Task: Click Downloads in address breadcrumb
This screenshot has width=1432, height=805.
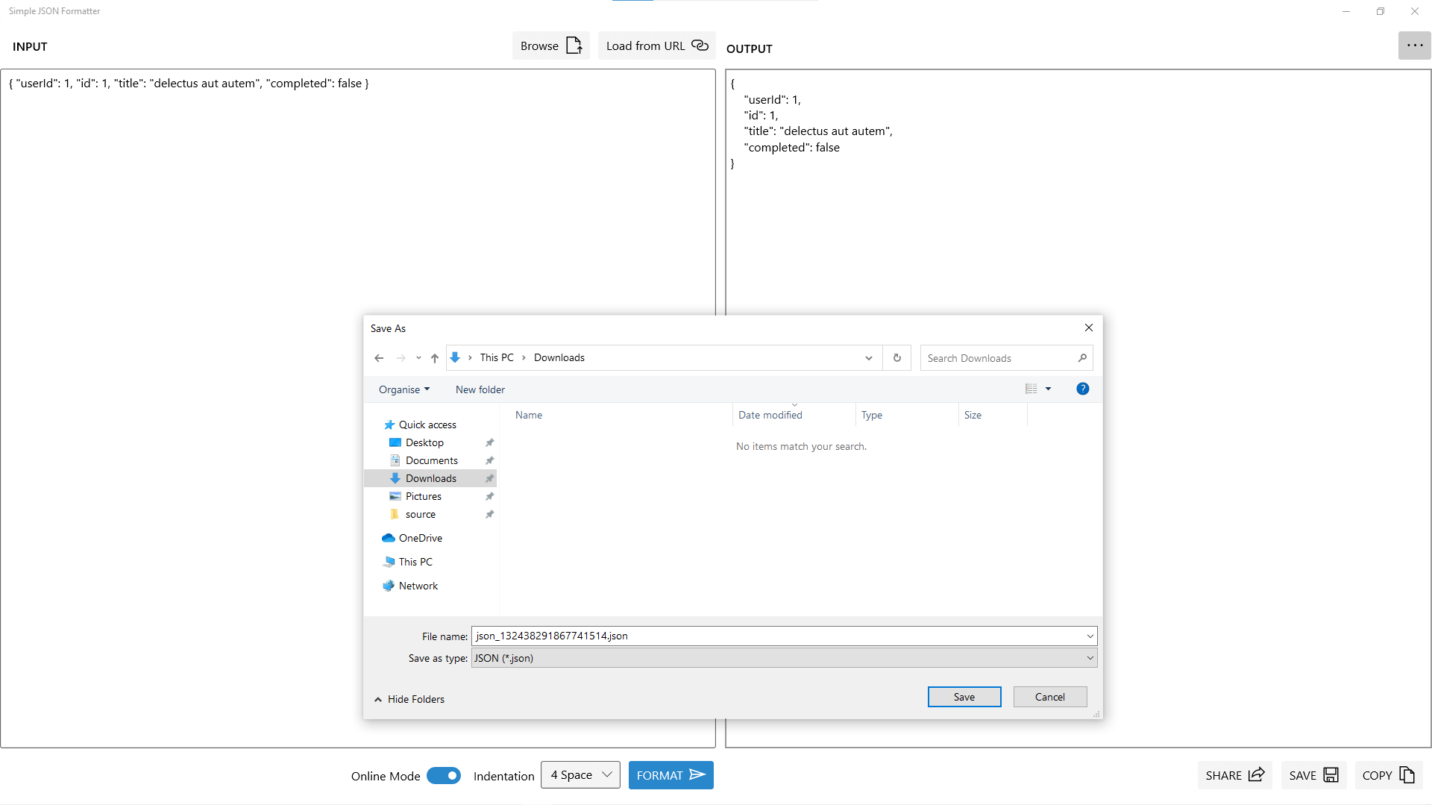Action: pos(559,357)
